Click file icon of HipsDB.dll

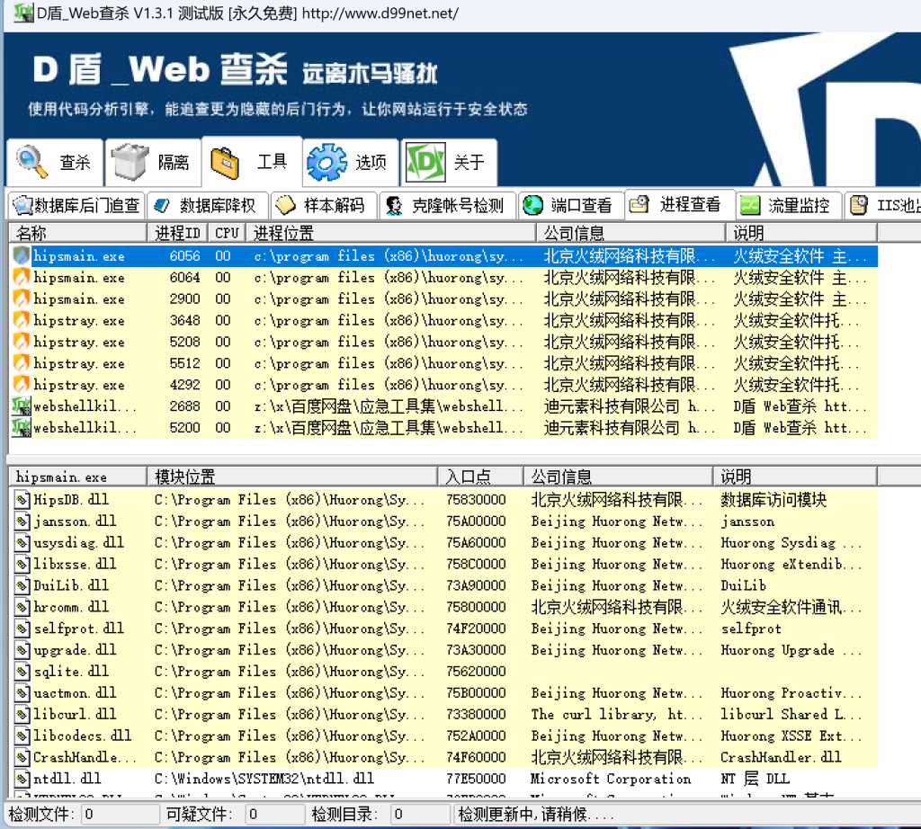(22, 500)
